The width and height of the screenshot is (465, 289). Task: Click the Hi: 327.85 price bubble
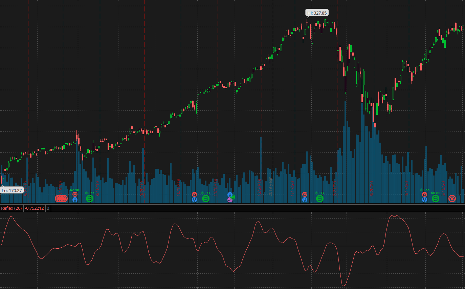[x=317, y=13]
